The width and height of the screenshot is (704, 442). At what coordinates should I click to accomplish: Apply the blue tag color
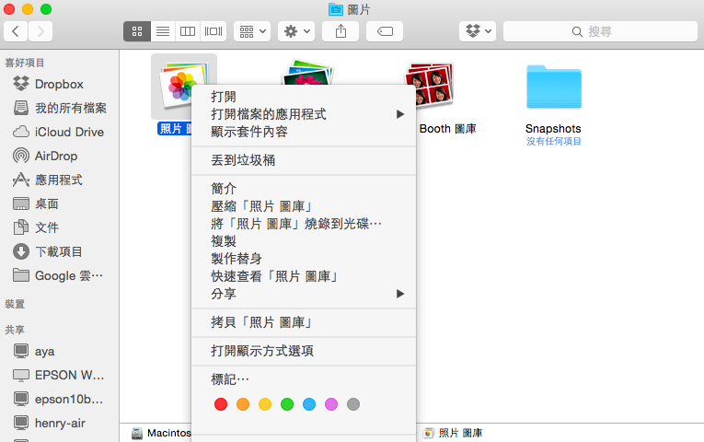click(x=309, y=404)
